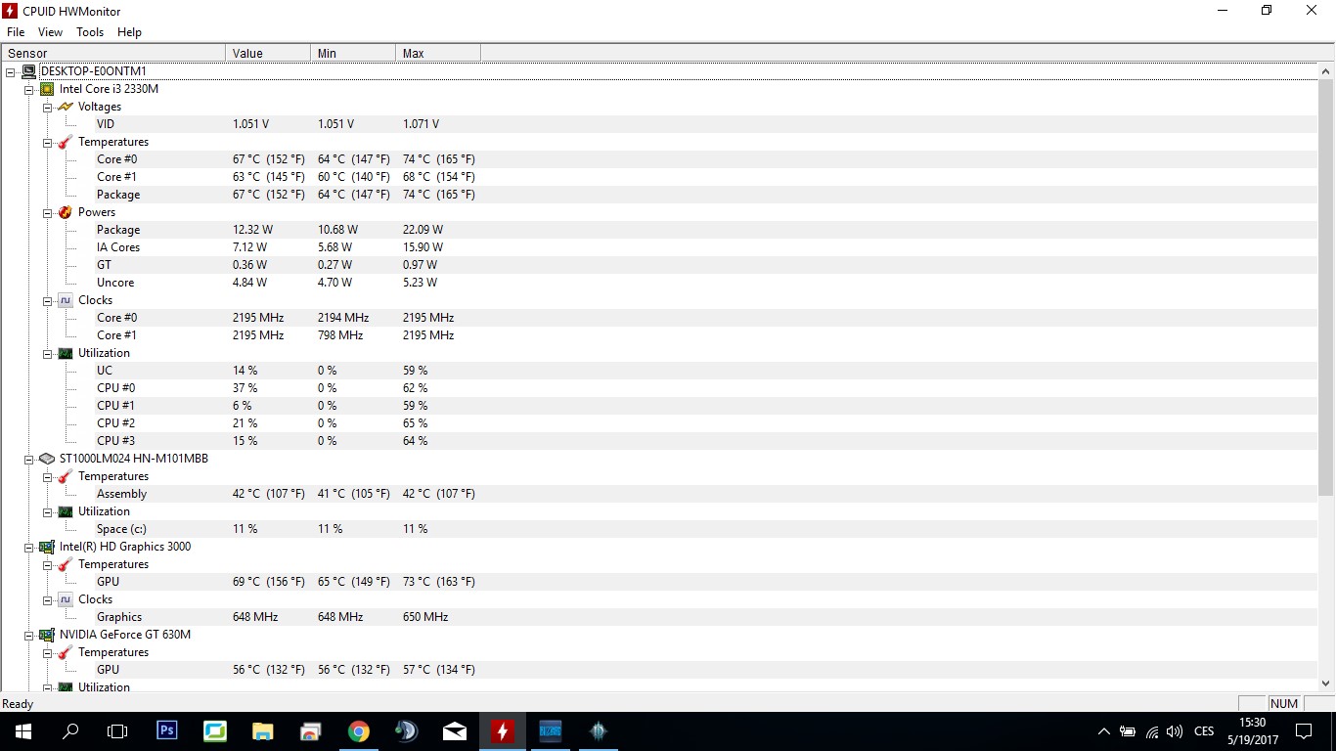Image resolution: width=1336 pixels, height=751 pixels.
Task: Show hidden system tray icons
Action: (x=1104, y=731)
